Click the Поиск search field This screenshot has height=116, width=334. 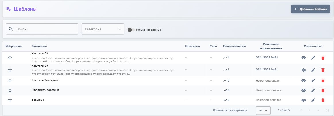click(42, 29)
